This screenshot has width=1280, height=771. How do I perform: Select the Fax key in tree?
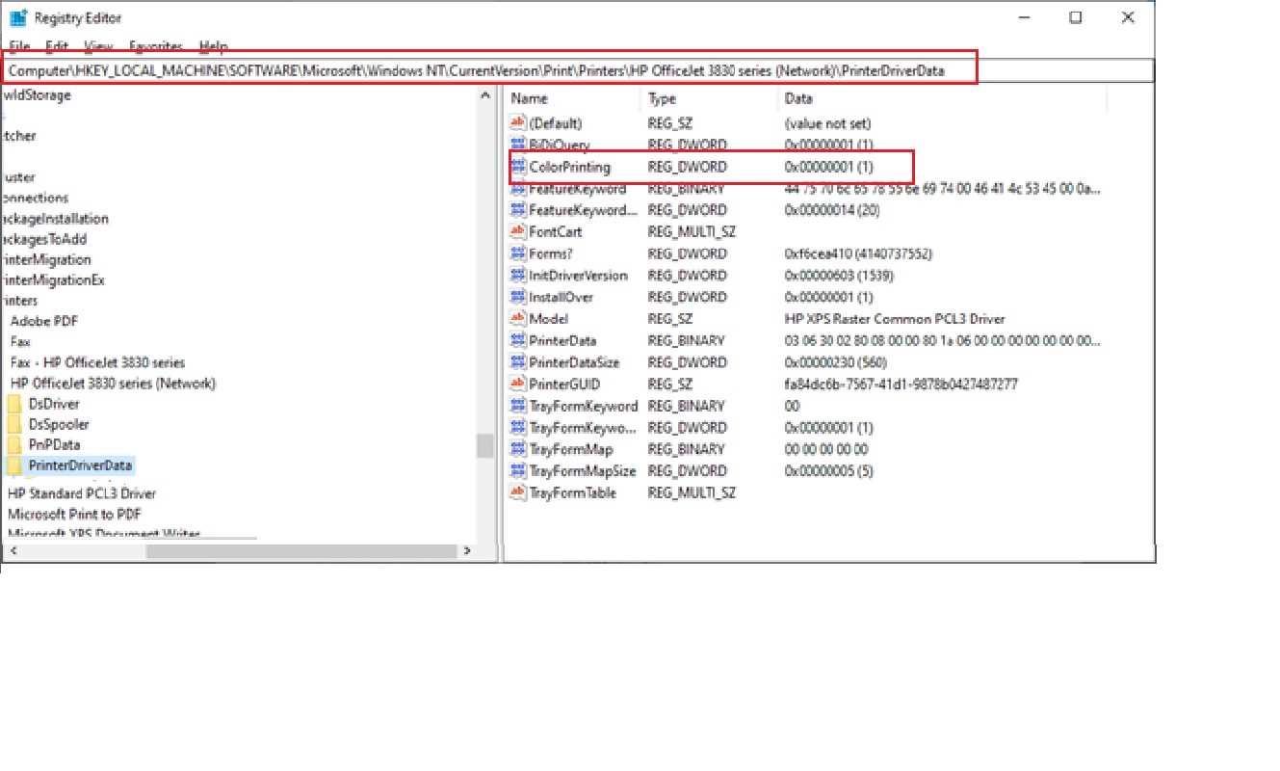click(20, 342)
